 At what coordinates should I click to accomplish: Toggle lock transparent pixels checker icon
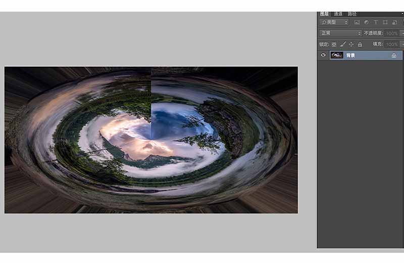[334, 45]
